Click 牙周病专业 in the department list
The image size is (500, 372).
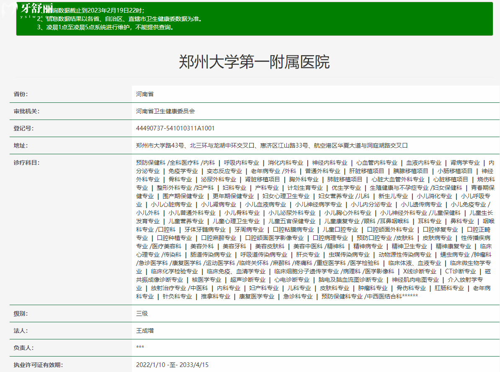point(249,230)
